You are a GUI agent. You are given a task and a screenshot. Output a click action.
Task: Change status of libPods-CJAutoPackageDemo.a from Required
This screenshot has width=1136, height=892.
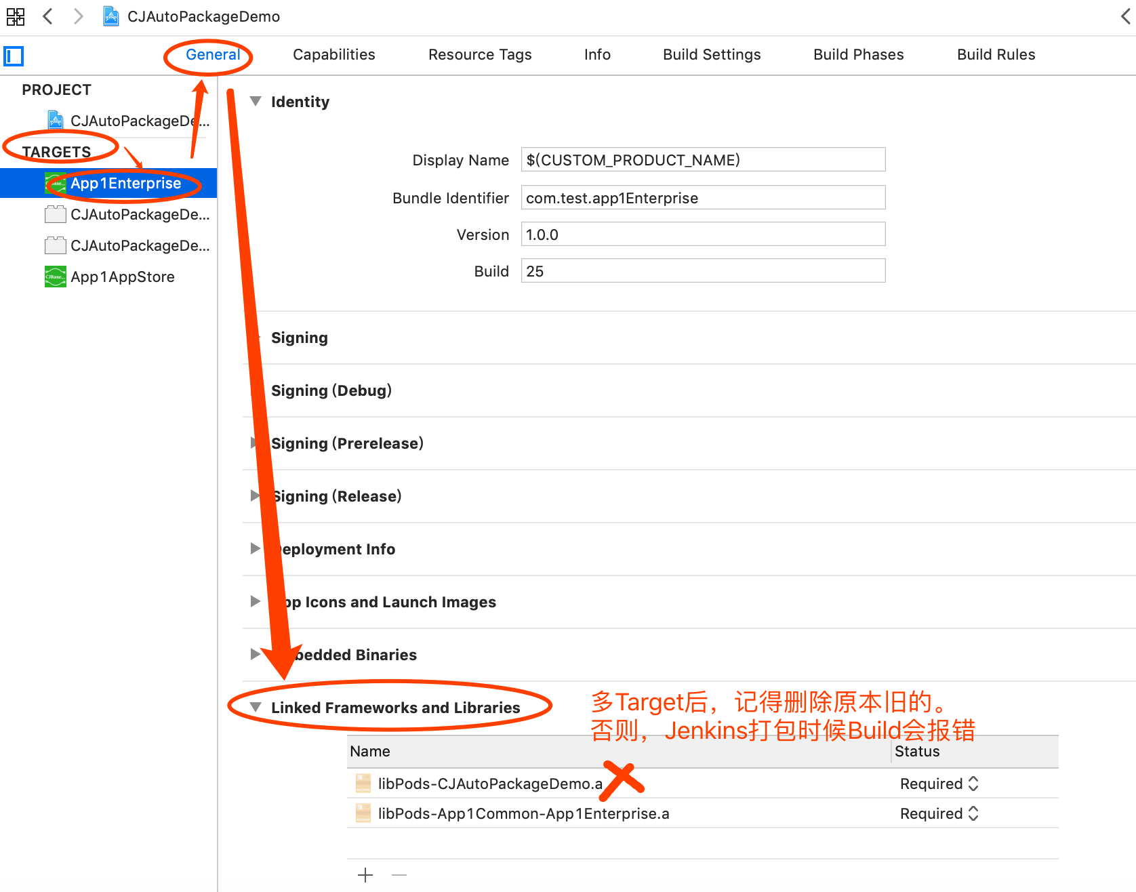[x=939, y=784]
